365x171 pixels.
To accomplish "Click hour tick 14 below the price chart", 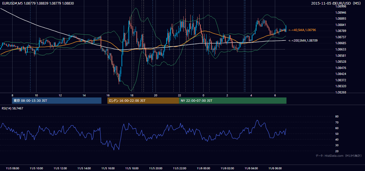I will (x=84, y=95).
